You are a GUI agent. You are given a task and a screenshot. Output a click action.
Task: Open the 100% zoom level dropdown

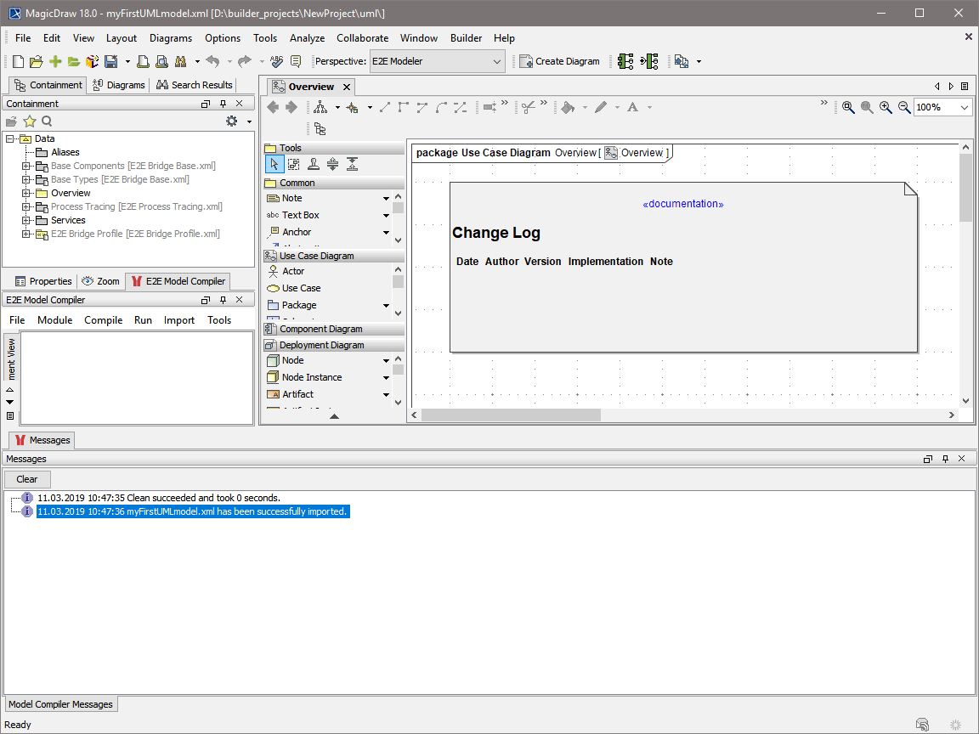click(942, 107)
